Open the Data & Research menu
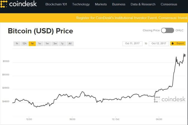 (143, 4)
